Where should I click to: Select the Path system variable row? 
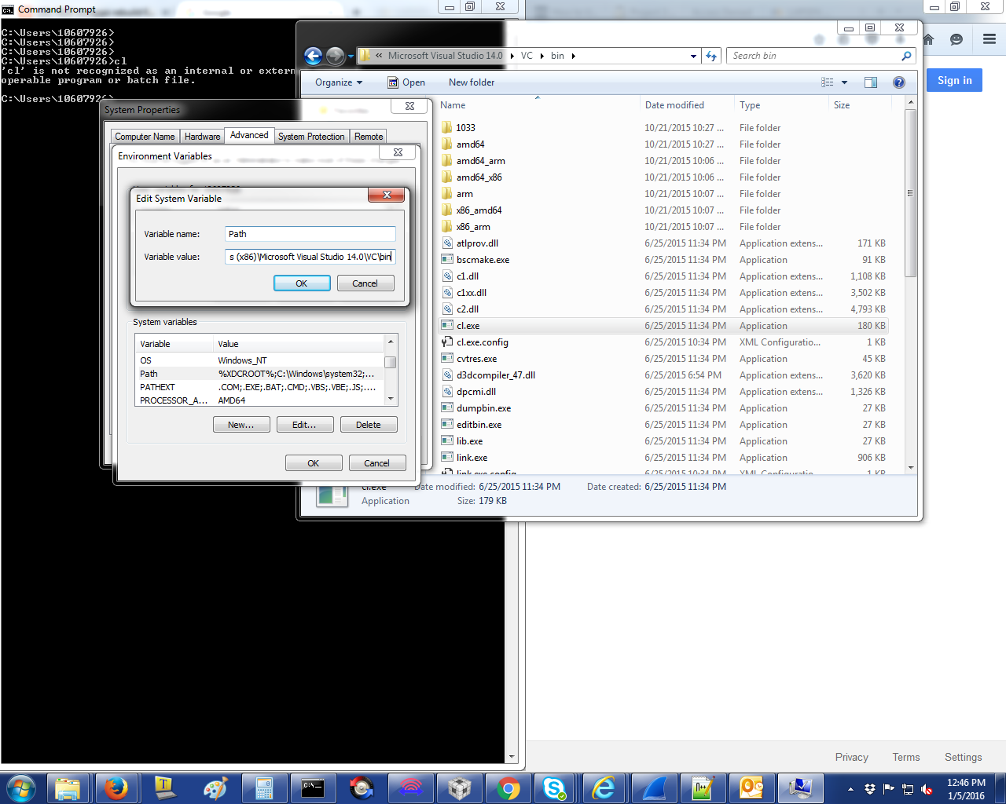(x=259, y=374)
